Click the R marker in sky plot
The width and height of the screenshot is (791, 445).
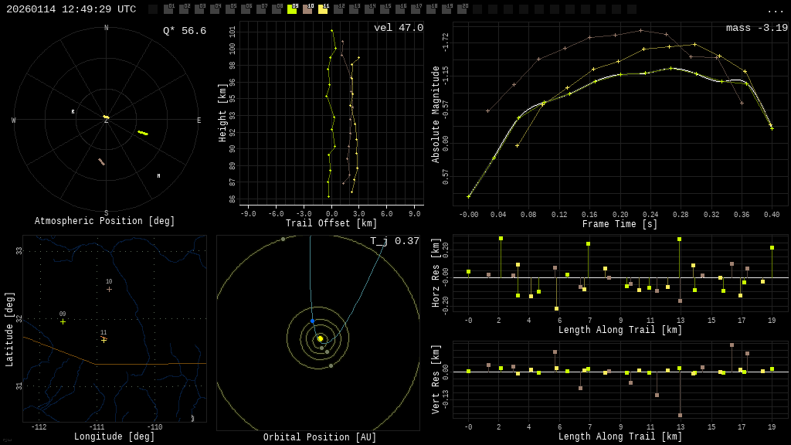73,112
